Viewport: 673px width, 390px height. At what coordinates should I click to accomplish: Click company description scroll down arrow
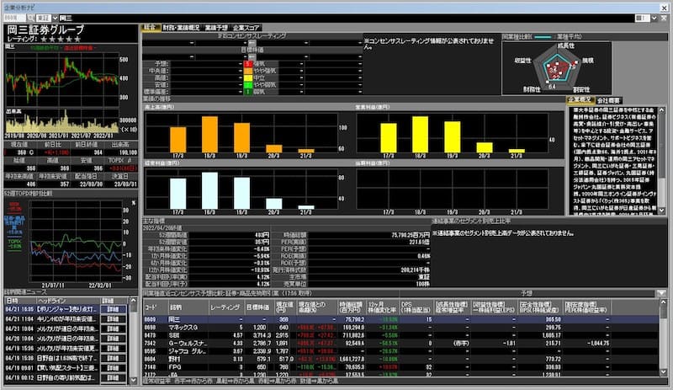pyautogui.click(x=661, y=211)
